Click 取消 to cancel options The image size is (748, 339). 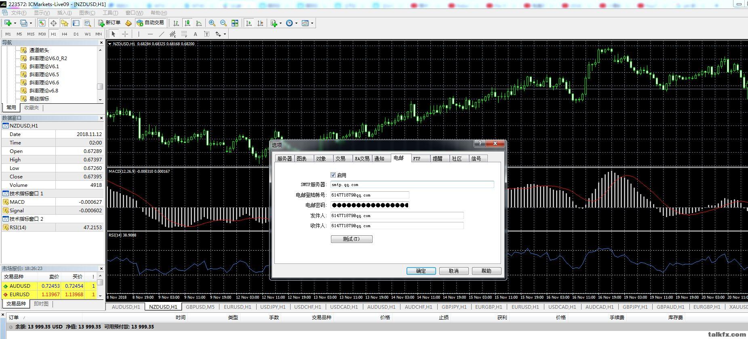pyautogui.click(x=454, y=271)
